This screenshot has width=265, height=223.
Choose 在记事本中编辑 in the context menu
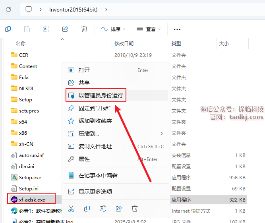pos(116,175)
